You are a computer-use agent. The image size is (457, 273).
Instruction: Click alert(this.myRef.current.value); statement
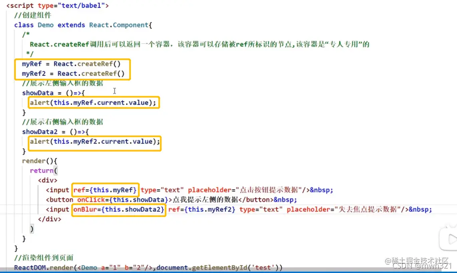tap(93, 103)
